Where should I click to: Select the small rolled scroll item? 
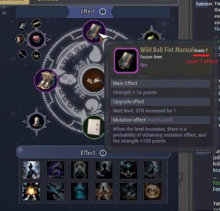pyautogui.click(x=36, y=23)
